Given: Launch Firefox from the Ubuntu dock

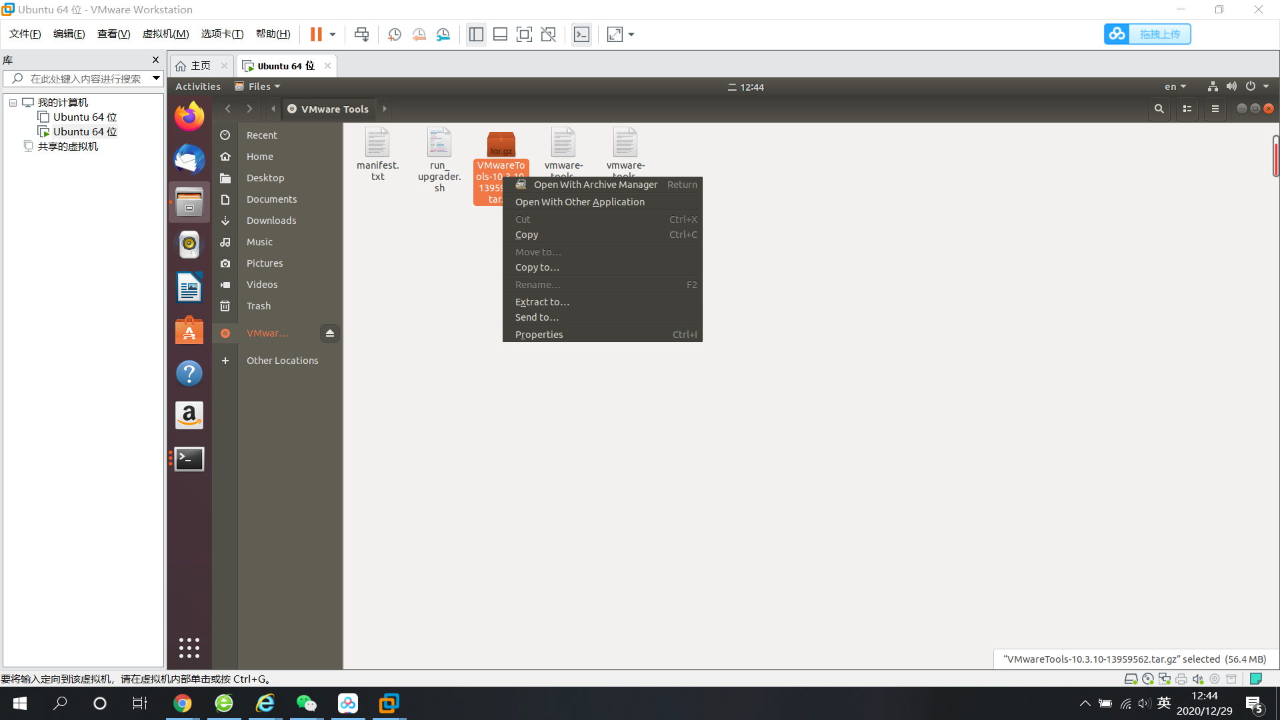Looking at the screenshot, I should (x=189, y=117).
